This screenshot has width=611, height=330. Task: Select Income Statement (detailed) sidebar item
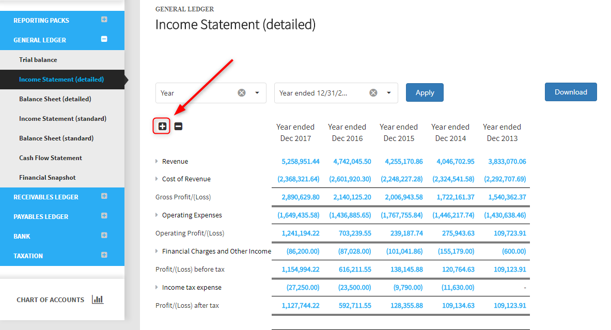coord(62,80)
